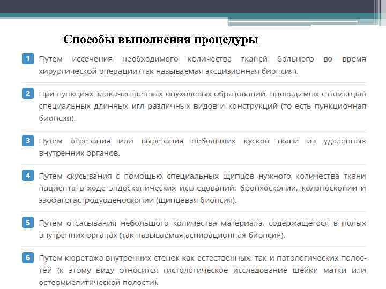Click the blue number 5 badge
This screenshot has height=289, width=386.
tap(28, 223)
